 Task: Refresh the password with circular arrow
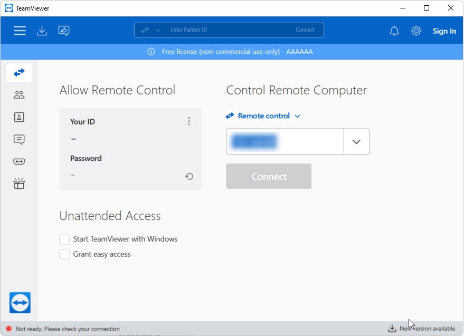(189, 176)
